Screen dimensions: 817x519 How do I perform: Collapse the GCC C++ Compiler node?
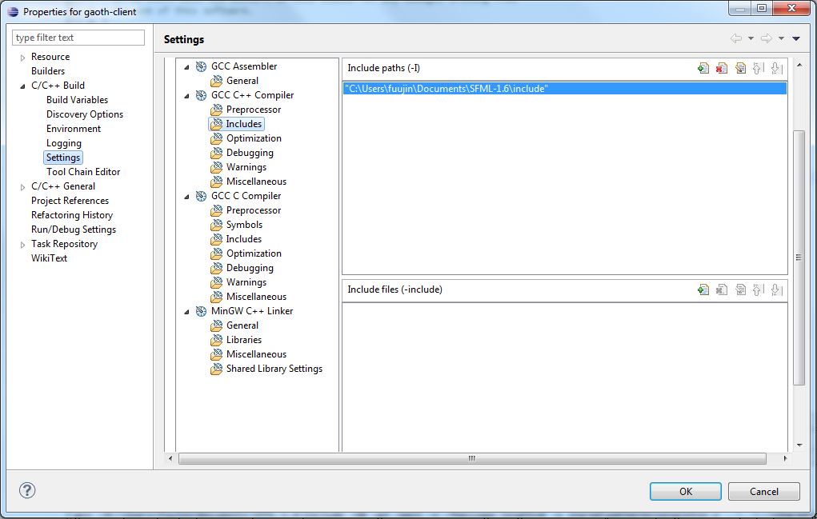(186, 96)
